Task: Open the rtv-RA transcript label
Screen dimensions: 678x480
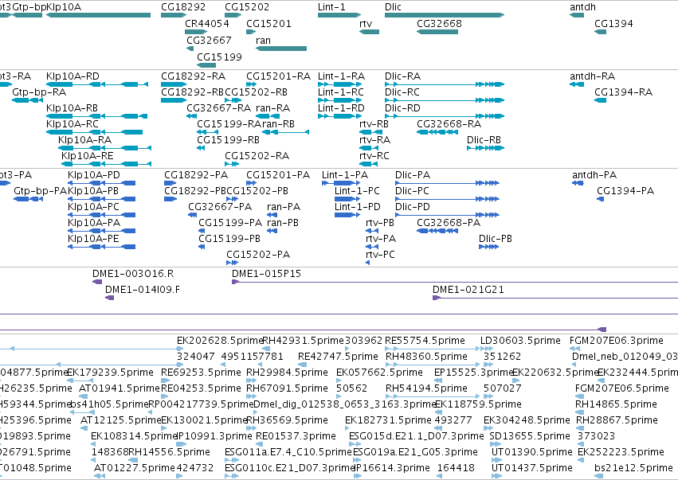Action: click(375, 139)
